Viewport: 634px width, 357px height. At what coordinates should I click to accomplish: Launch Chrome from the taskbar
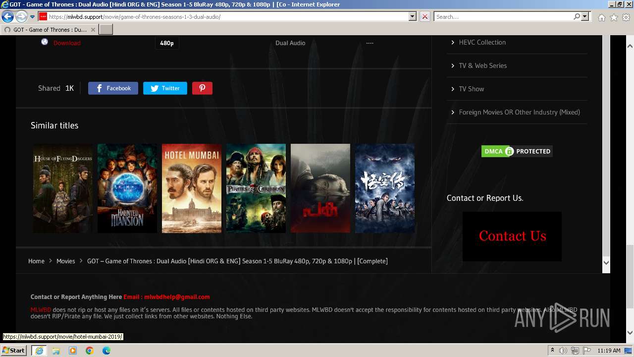90,351
